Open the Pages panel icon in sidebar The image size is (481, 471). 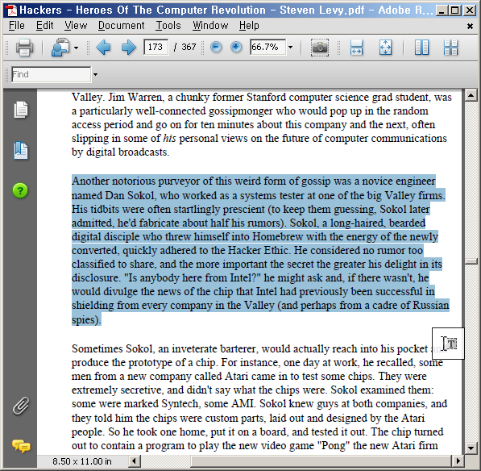(x=21, y=110)
